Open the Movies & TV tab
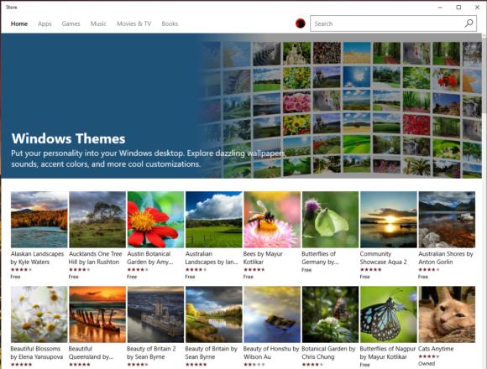Image resolution: width=487 pixels, height=369 pixels. coord(134,23)
